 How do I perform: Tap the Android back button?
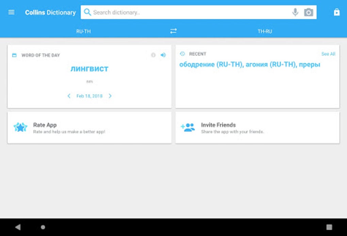pos(18,227)
